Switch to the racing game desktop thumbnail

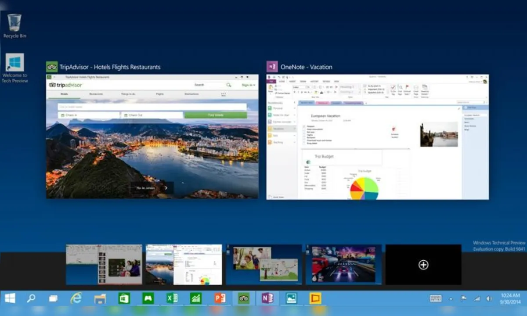click(343, 265)
